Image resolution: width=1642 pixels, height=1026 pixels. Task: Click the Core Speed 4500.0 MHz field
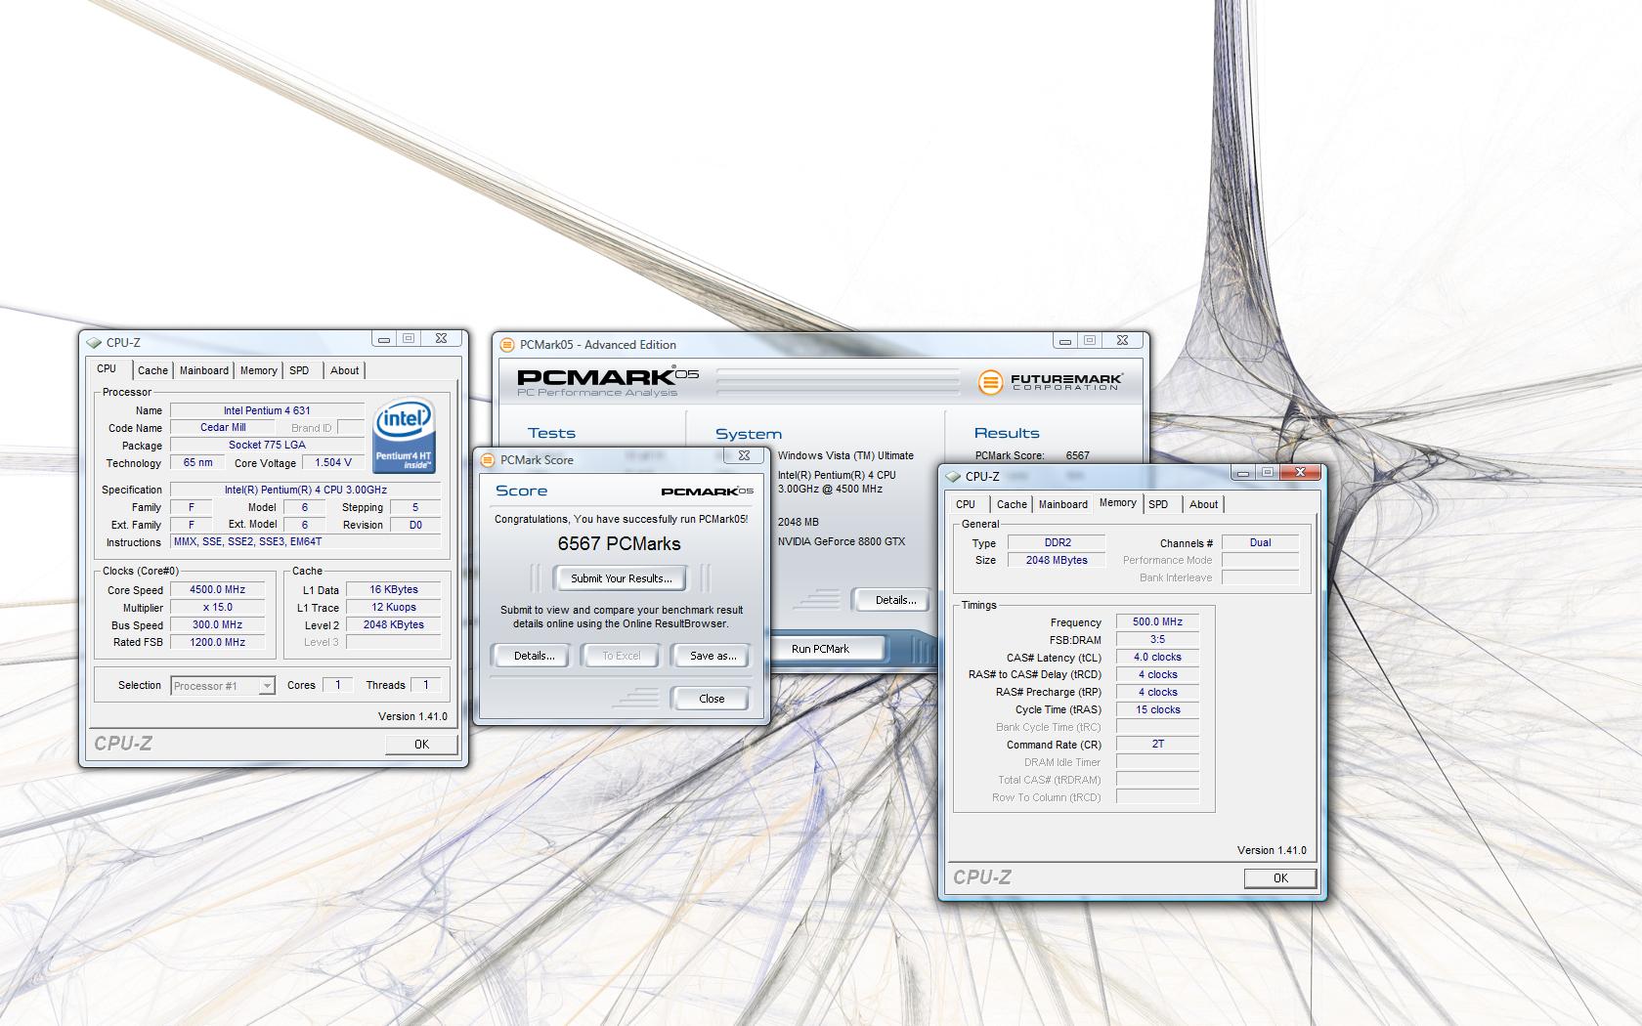(218, 590)
